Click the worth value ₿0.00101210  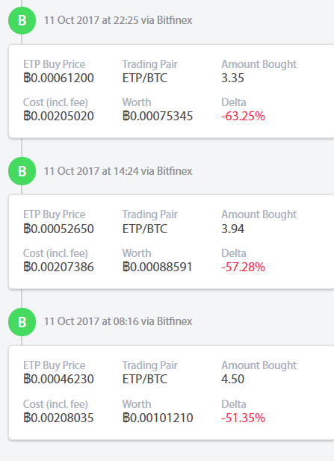pyautogui.click(x=158, y=418)
